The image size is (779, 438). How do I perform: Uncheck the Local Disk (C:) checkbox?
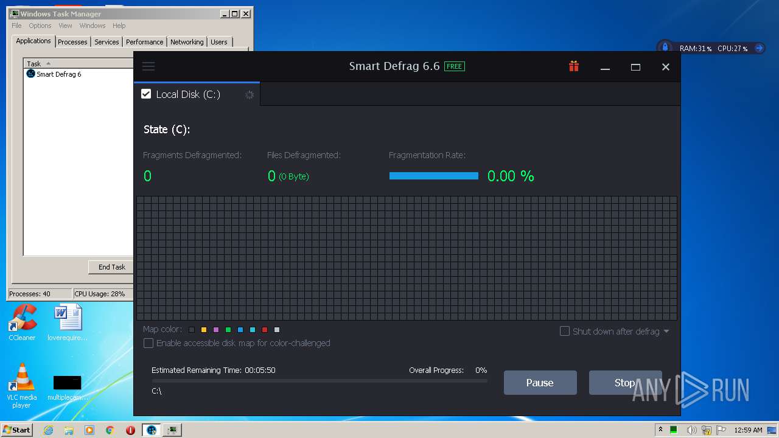pyautogui.click(x=146, y=94)
